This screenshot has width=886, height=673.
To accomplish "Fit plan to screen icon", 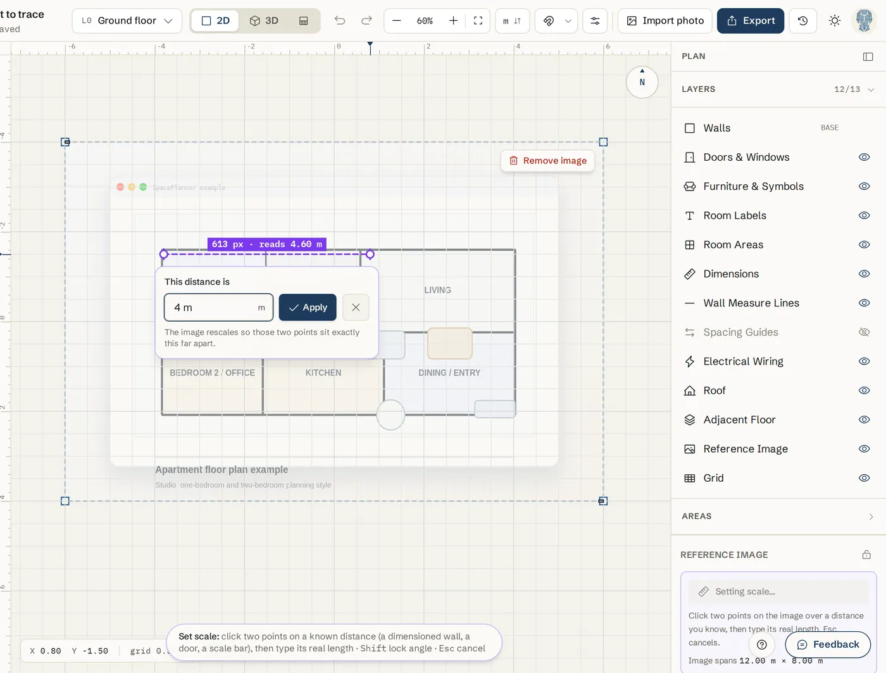I will tap(478, 21).
